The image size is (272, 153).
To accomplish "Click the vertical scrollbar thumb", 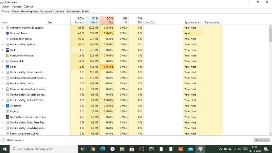I will [270, 35].
